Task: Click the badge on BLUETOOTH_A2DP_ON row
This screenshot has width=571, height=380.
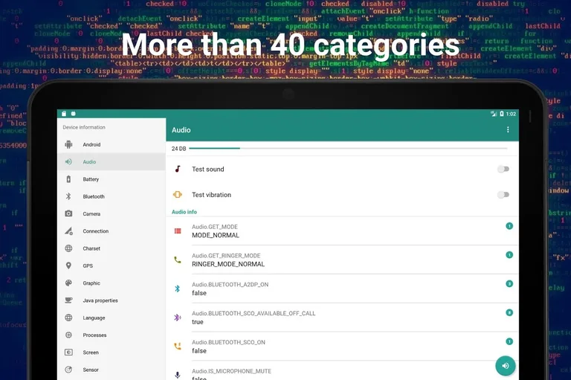Action: click(x=509, y=283)
